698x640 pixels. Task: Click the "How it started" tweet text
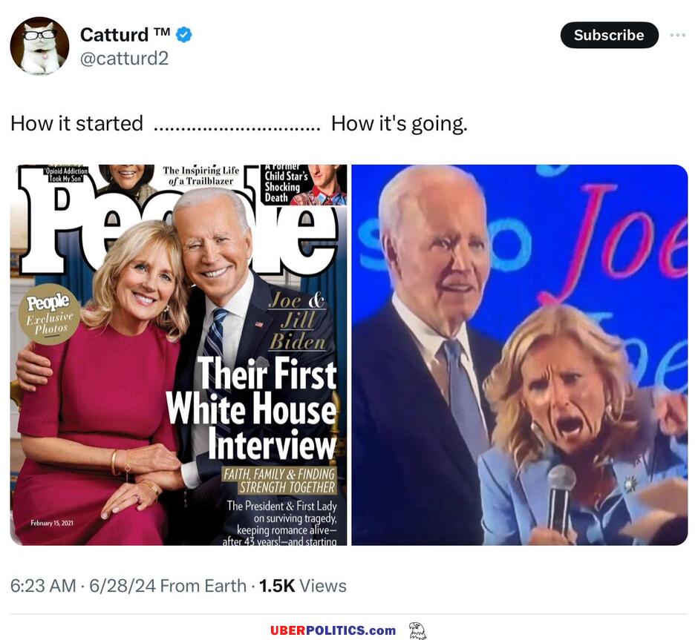tap(76, 123)
